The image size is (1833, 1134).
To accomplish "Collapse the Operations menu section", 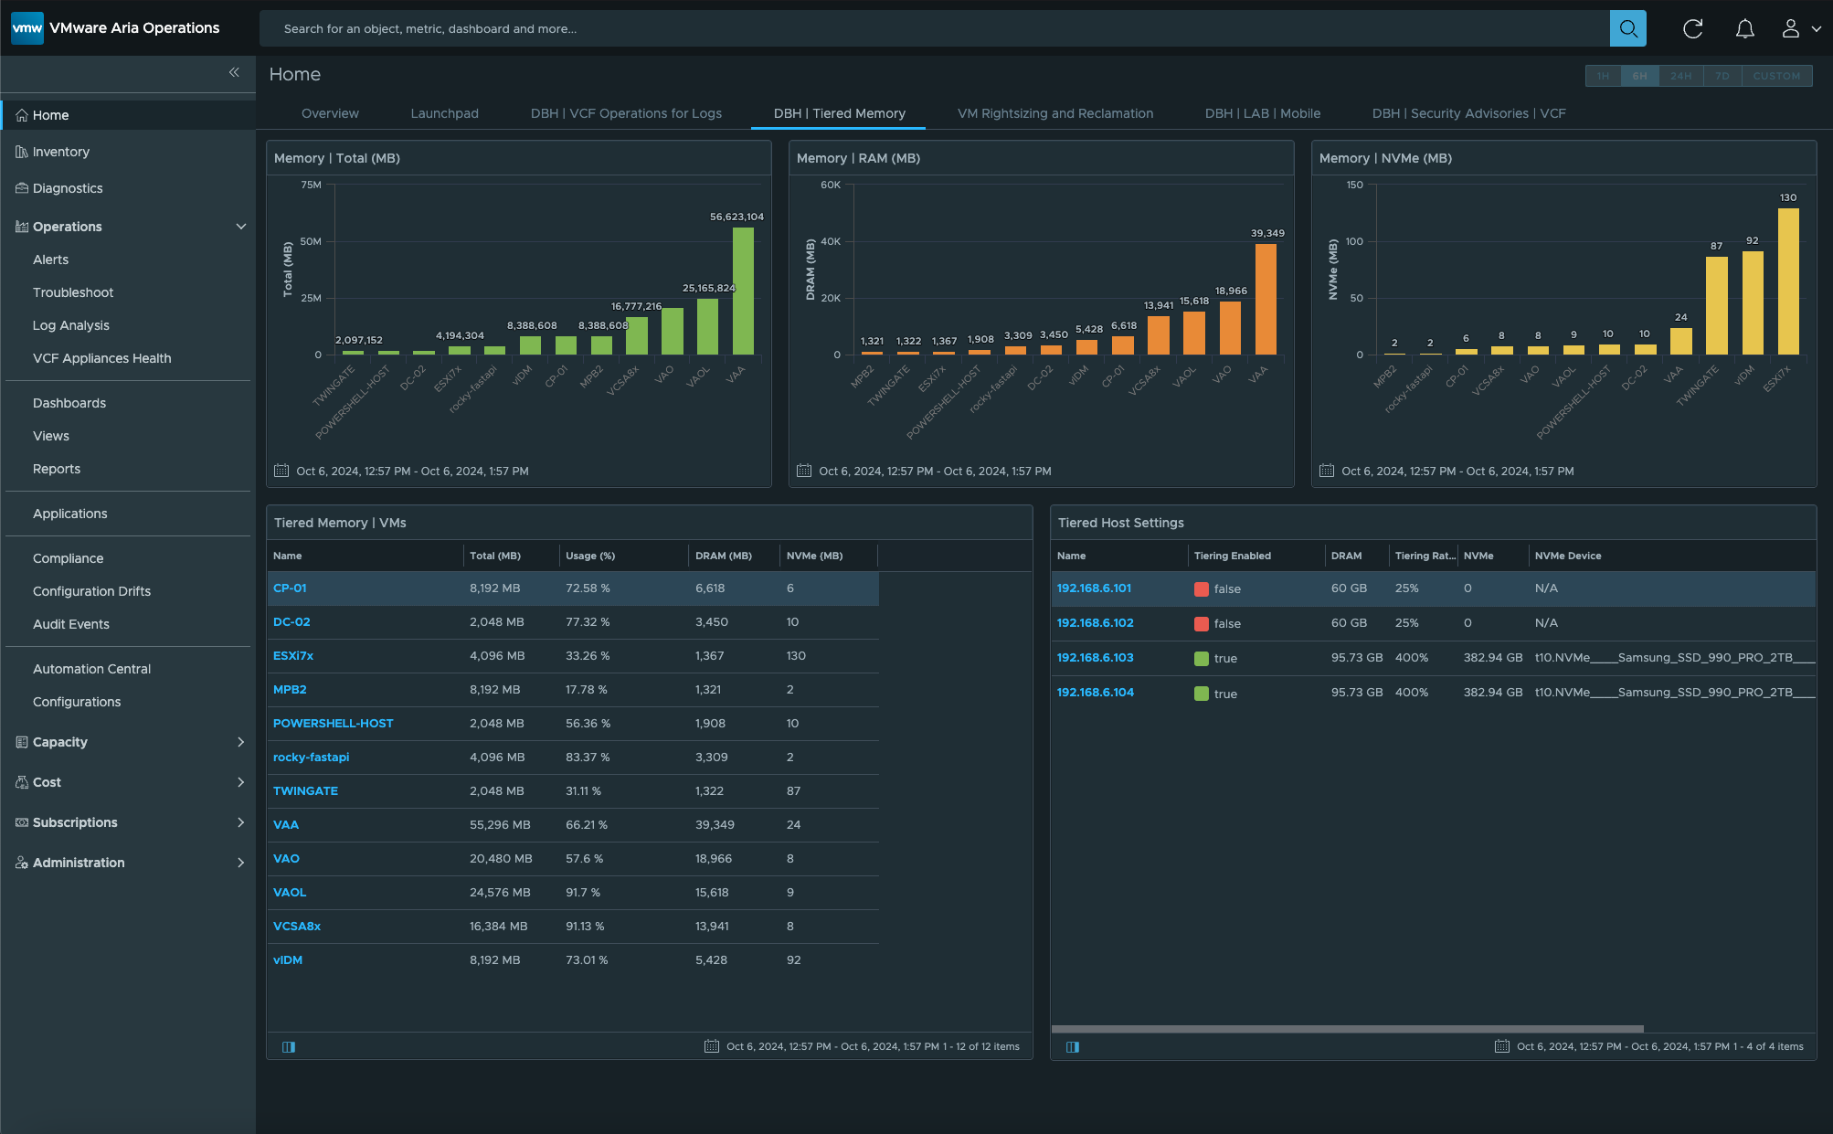I will (241, 227).
